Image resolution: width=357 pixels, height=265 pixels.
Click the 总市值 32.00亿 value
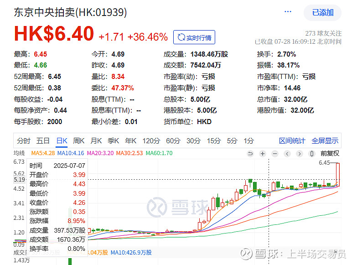[295, 99]
